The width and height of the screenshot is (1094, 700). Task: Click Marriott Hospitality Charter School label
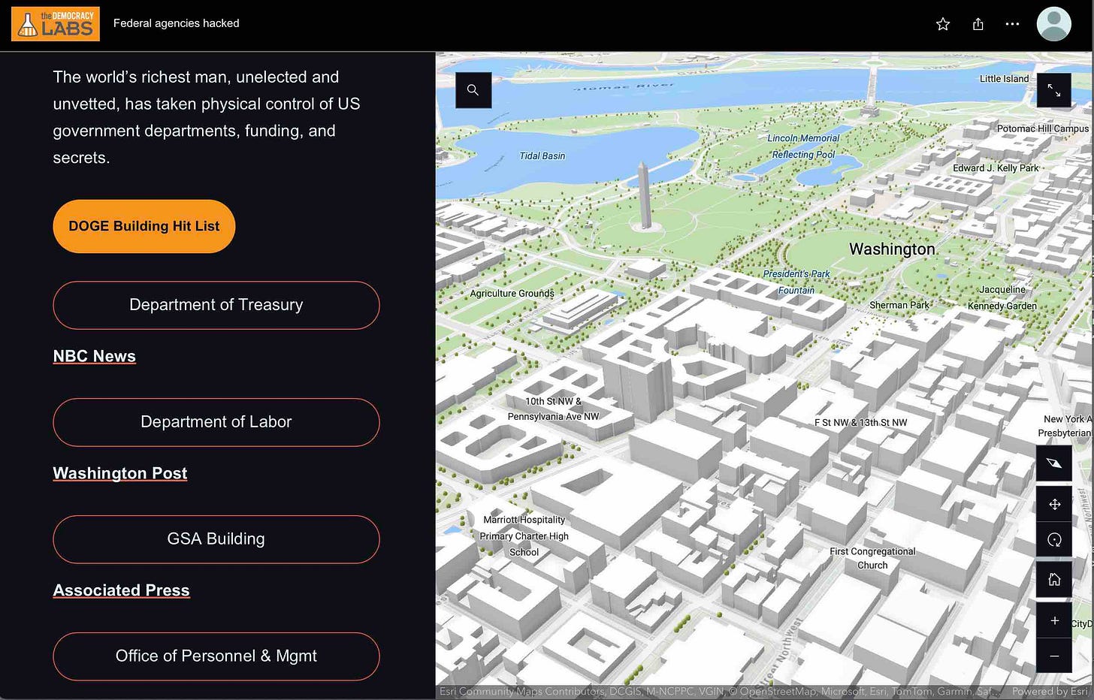(x=524, y=536)
